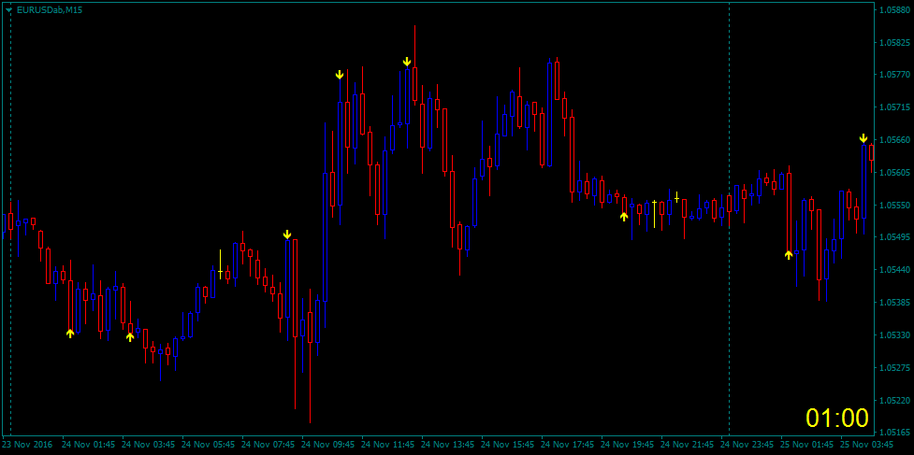Click the 1.05880 price label
The height and width of the screenshot is (455, 914).
pyautogui.click(x=894, y=10)
